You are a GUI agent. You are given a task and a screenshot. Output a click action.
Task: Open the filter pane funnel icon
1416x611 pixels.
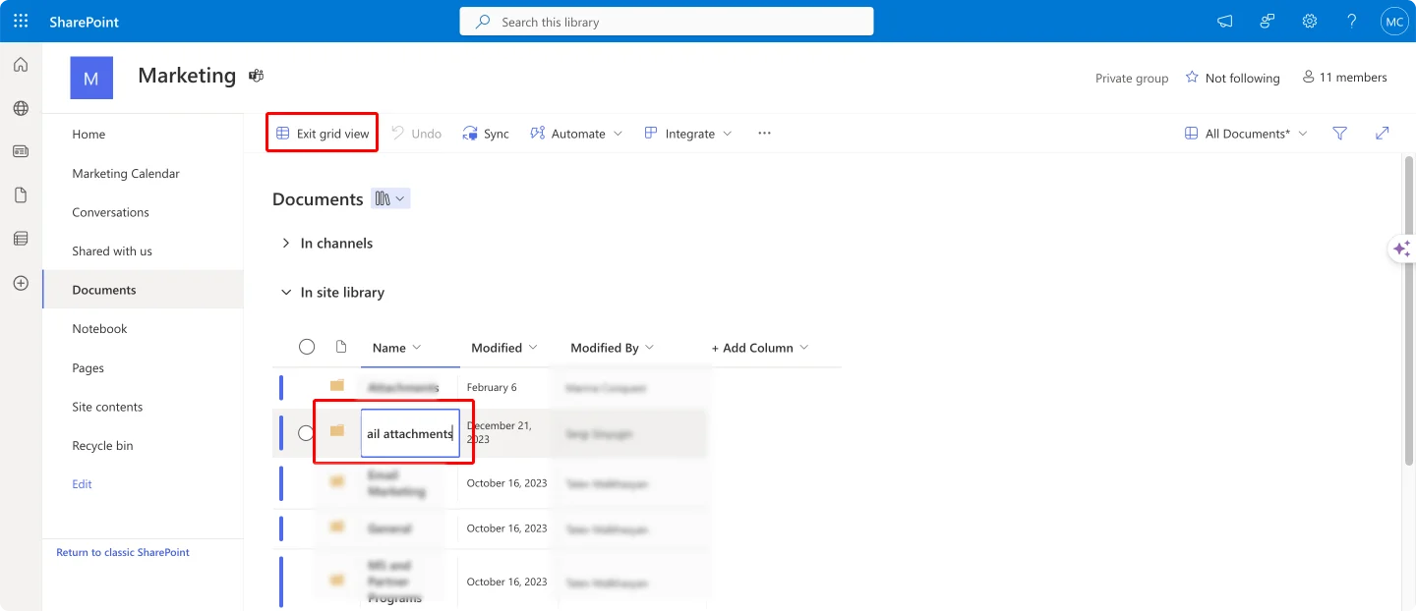click(1339, 134)
